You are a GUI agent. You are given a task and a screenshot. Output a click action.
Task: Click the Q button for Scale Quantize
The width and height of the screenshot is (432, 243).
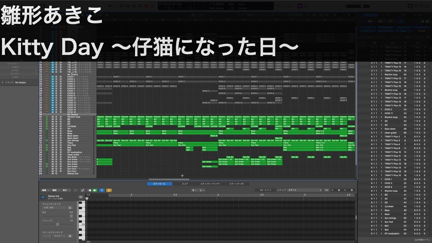pyautogui.click(x=70, y=236)
